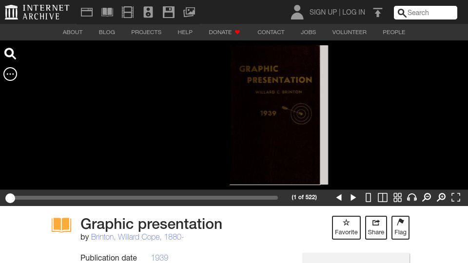Open the Web (Wayback) media icon
The image size is (468, 263).
(x=87, y=12)
